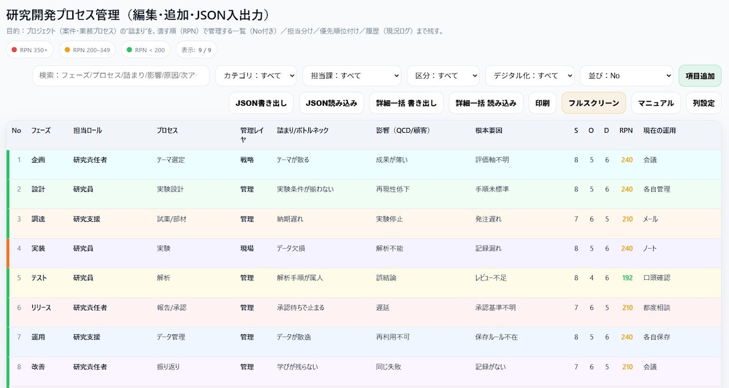Click the テーマ選定 process cell

tap(171, 160)
